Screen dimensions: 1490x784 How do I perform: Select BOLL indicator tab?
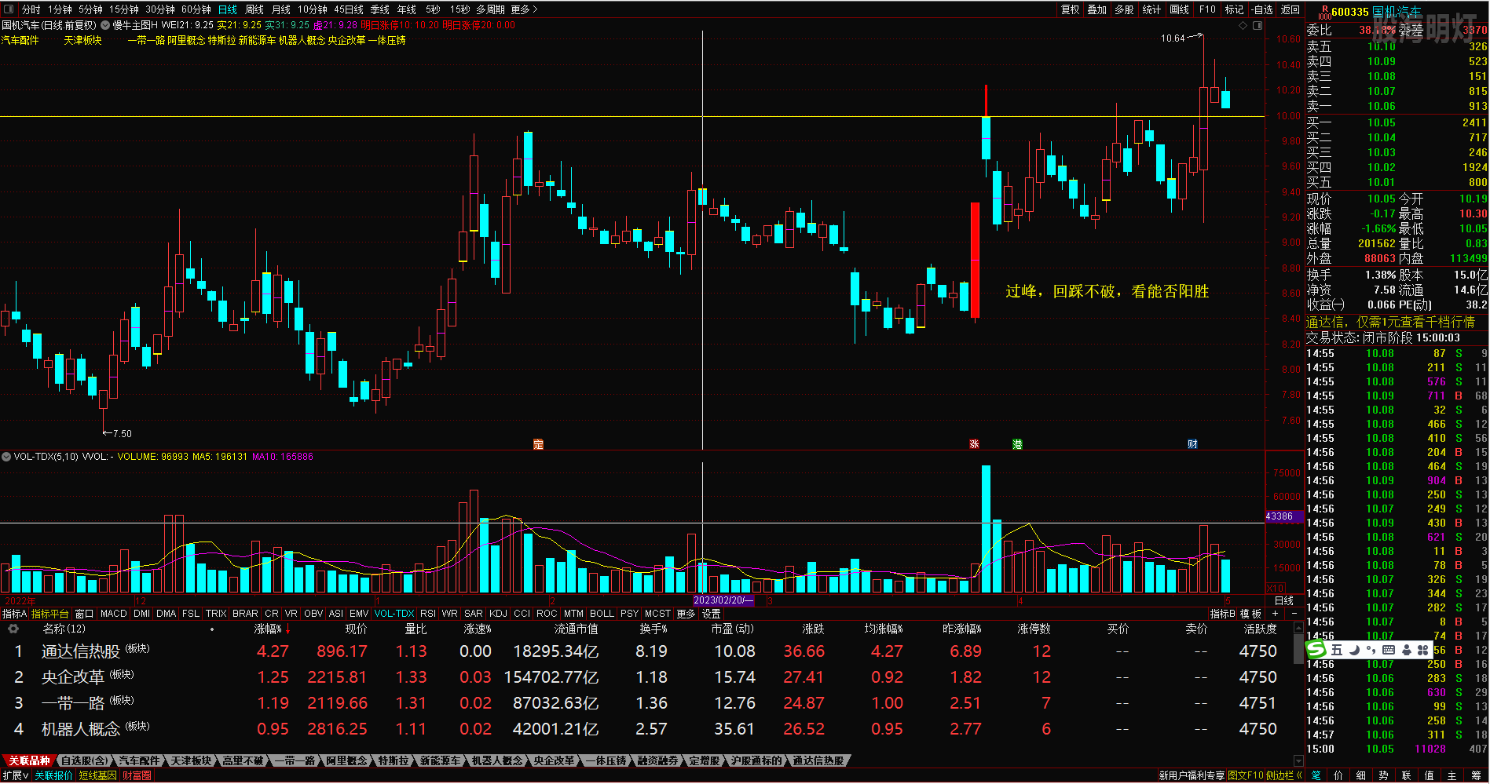click(x=602, y=614)
